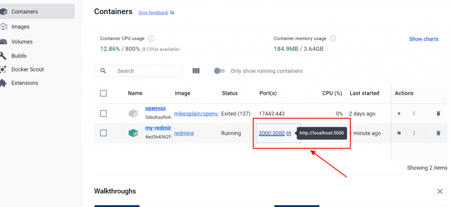
Task: Click the Search containers input field
Action: [x=138, y=71]
